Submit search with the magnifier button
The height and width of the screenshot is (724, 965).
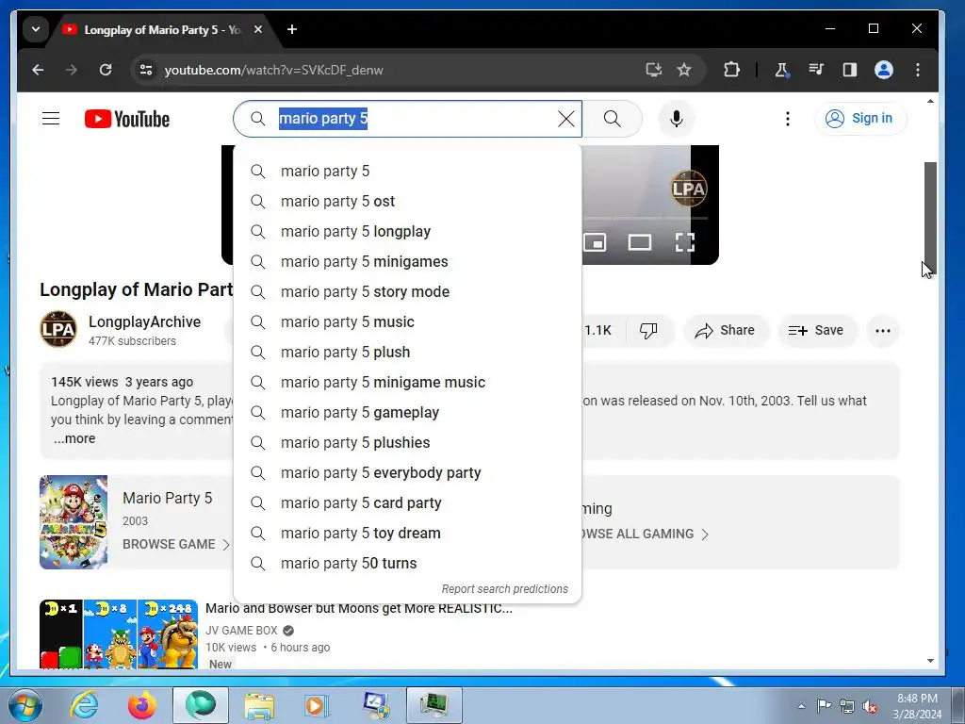coord(613,119)
